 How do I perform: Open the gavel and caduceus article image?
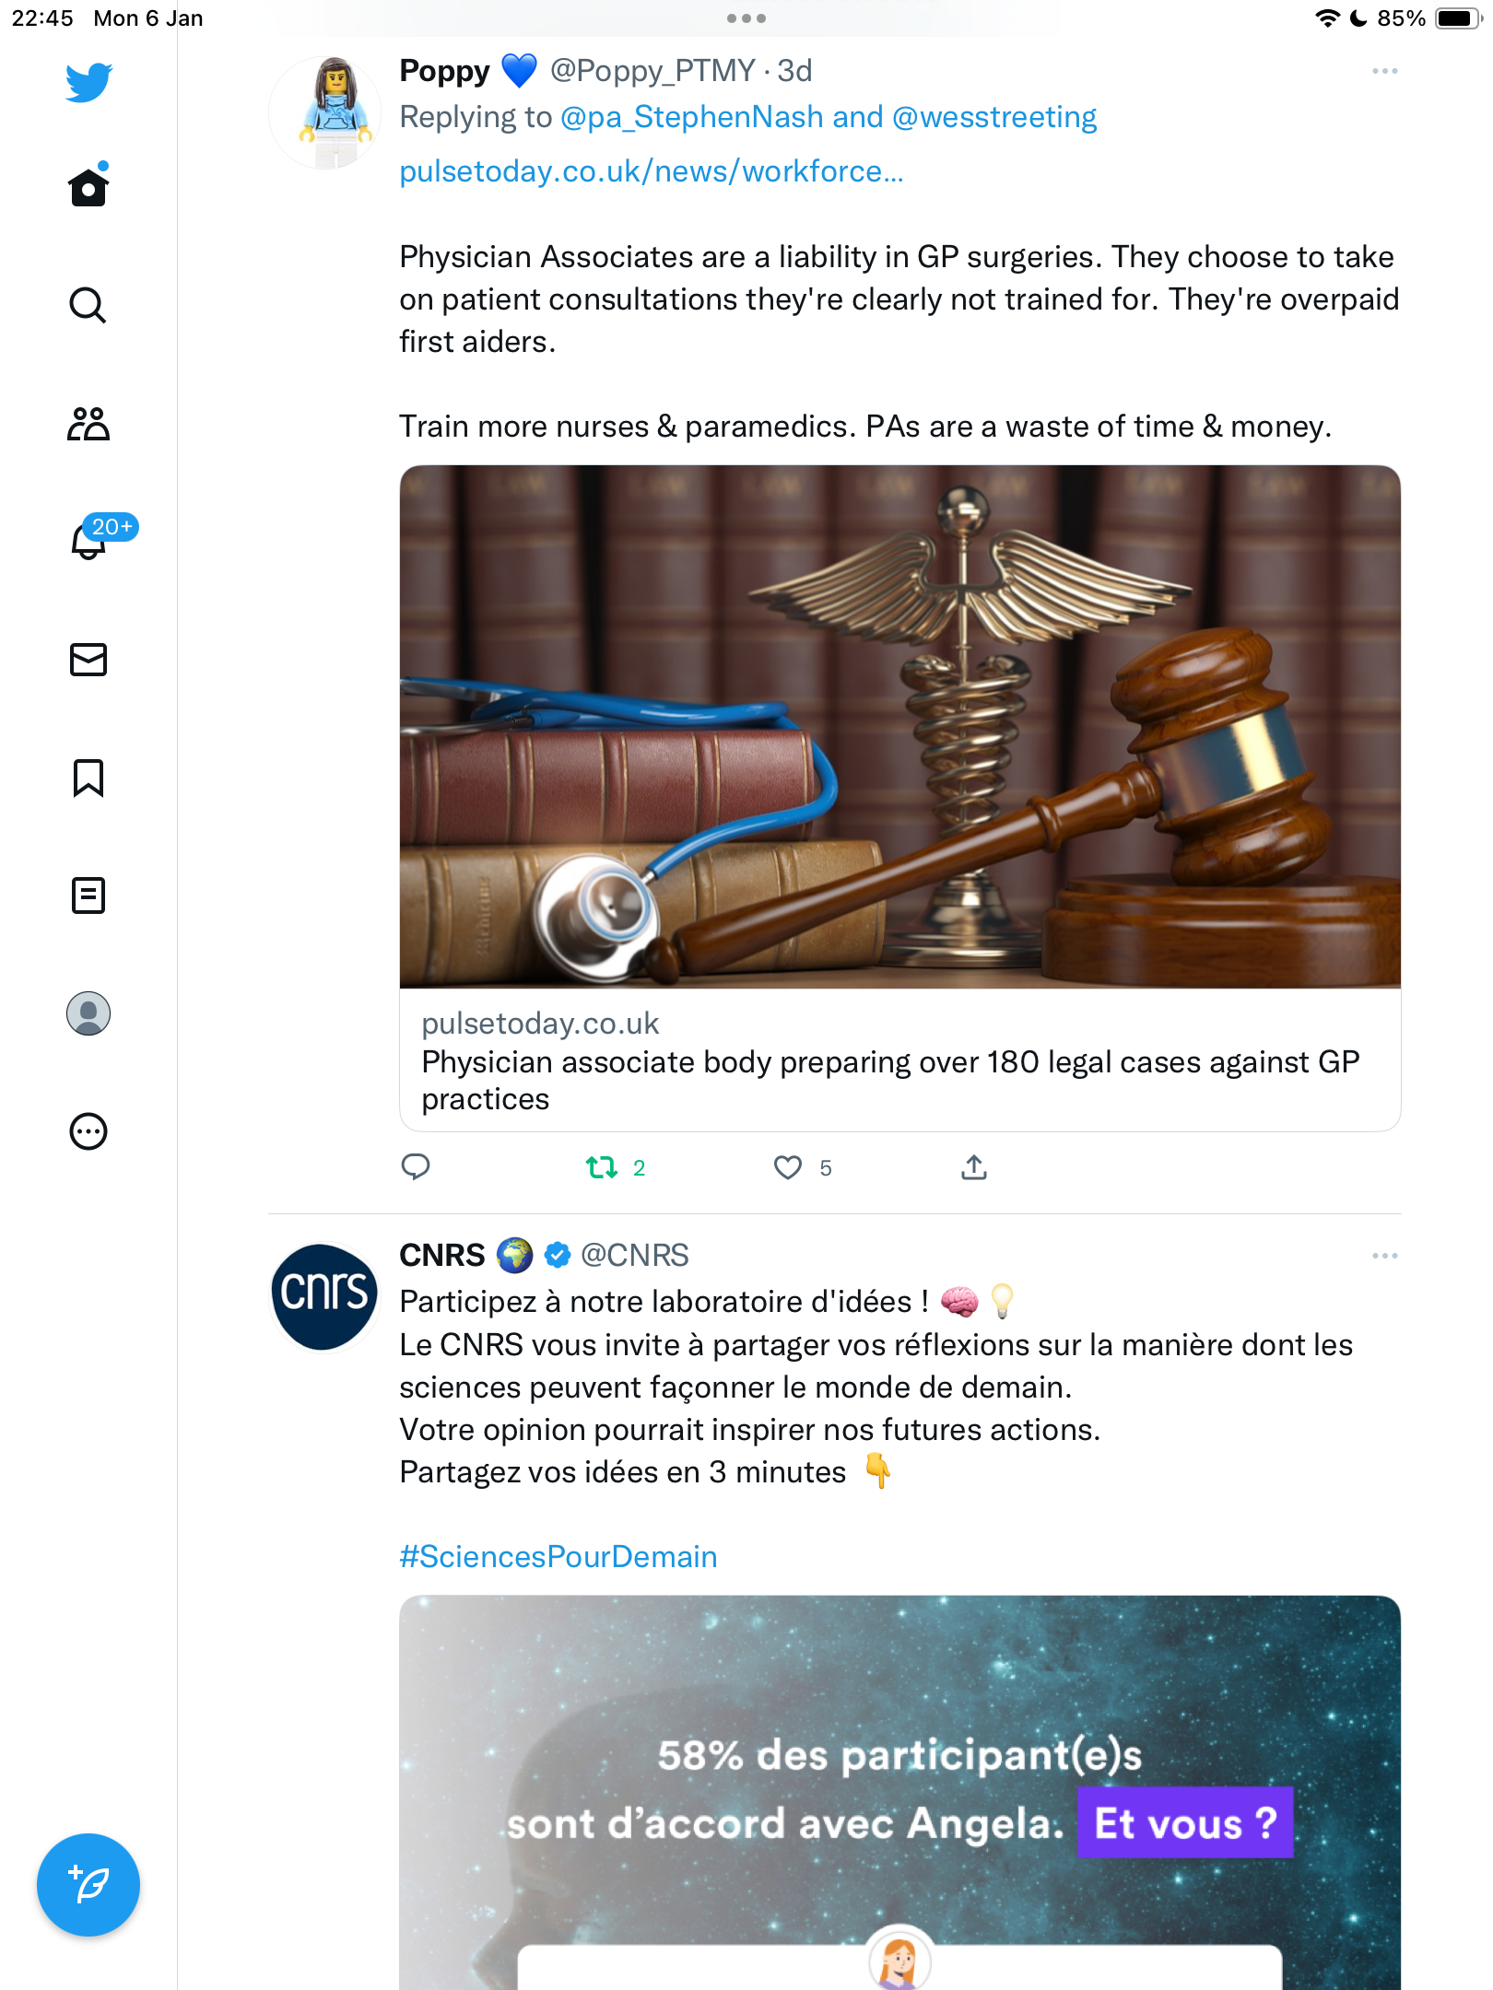click(x=899, y=727)
